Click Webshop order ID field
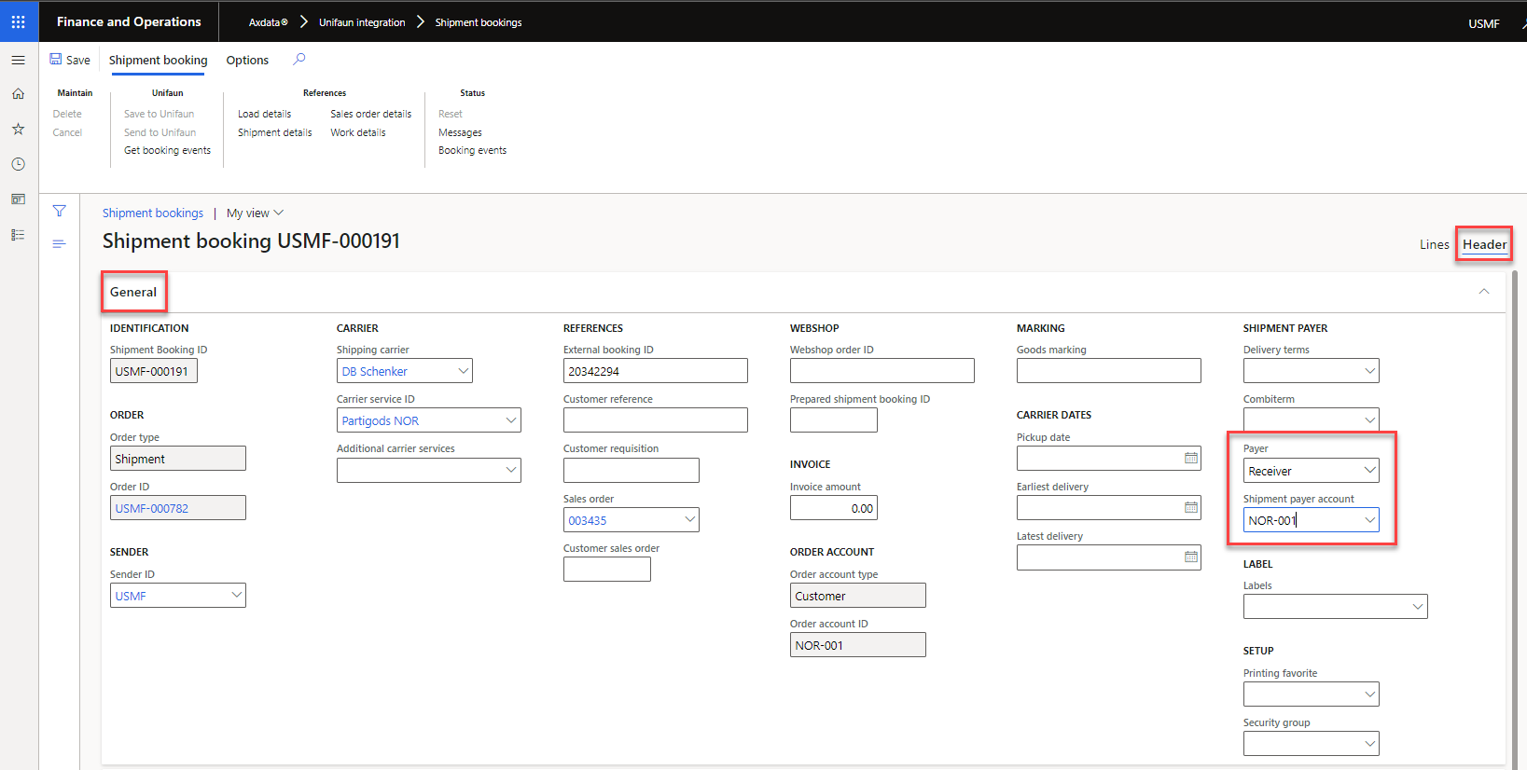 coord(881,371)
